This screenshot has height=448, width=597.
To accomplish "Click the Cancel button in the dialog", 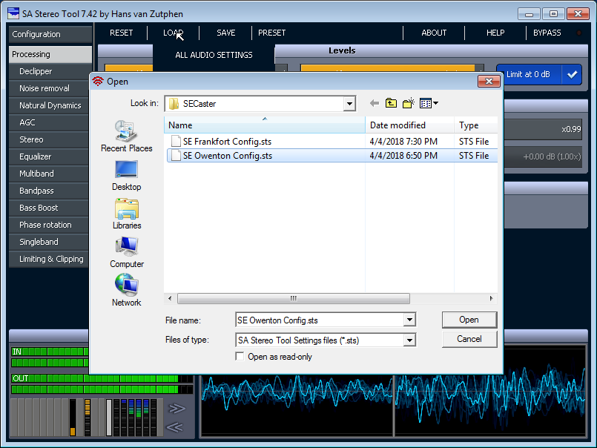I will click(x=469, y=339).
